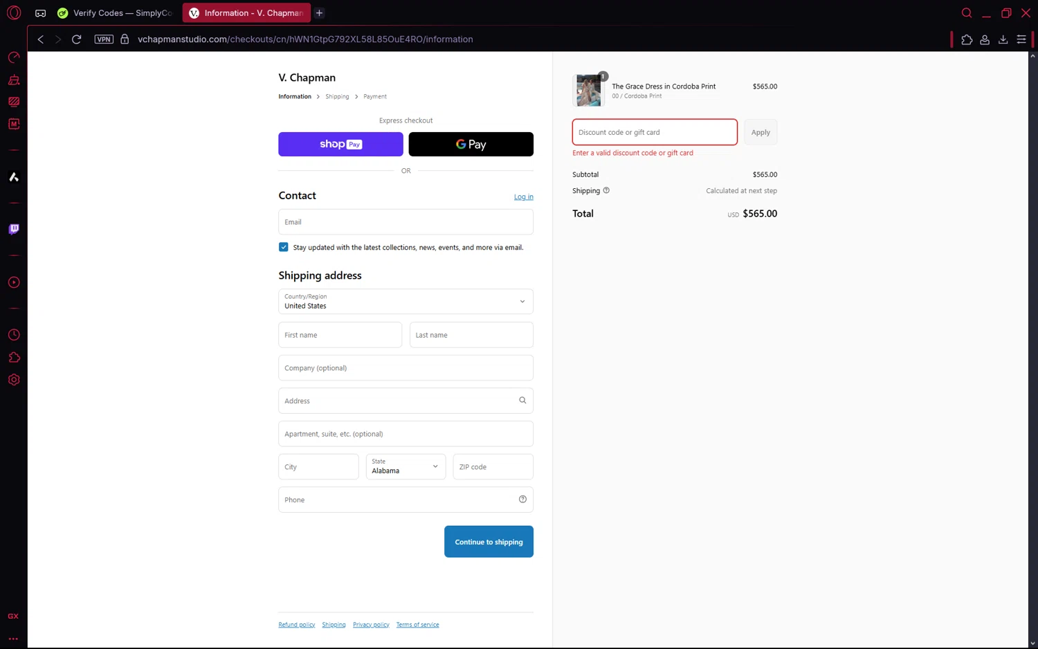Open History clock icon in sidebar
Image resolution: width=1038 pixels, height=649 pixels.
tap(14, 335)
